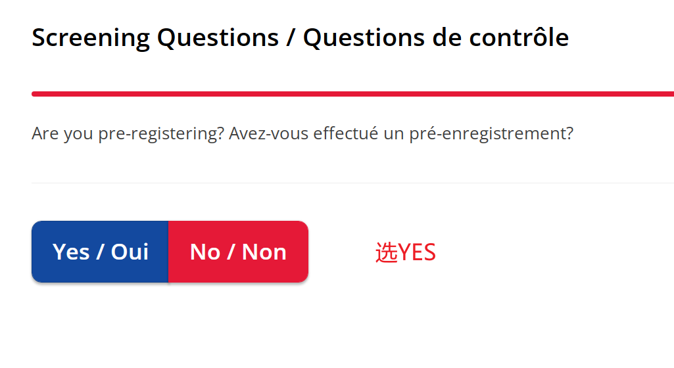Click the word 'No' on red button
The width and height of the screenshot is (674, 368).
coord(205,252)
